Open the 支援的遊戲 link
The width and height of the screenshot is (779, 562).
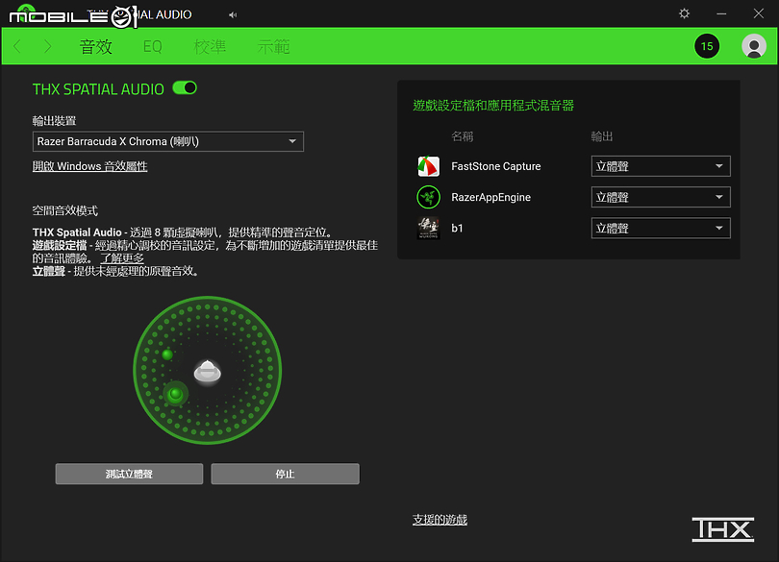coord(440,520)
